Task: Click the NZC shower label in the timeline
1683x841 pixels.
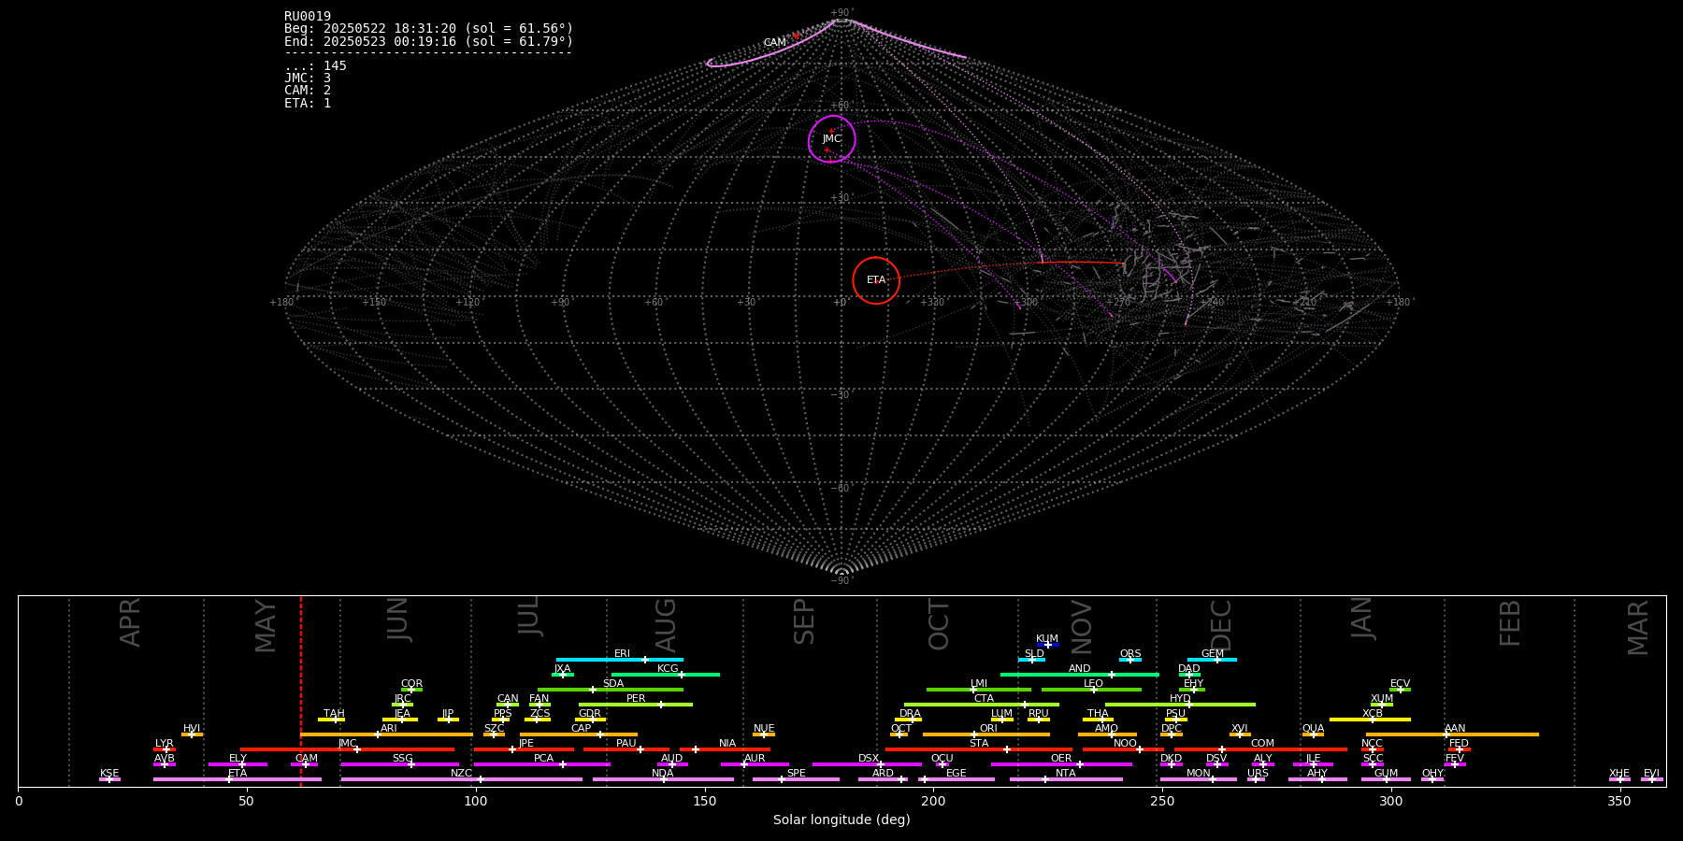Action: click(x=462, y=774)
